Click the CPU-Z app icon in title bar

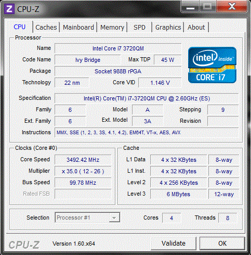tap(9, 9)
